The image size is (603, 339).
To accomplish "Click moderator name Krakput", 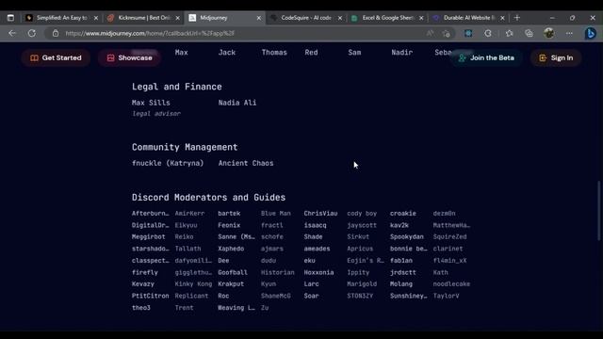I will coord(231,284).
